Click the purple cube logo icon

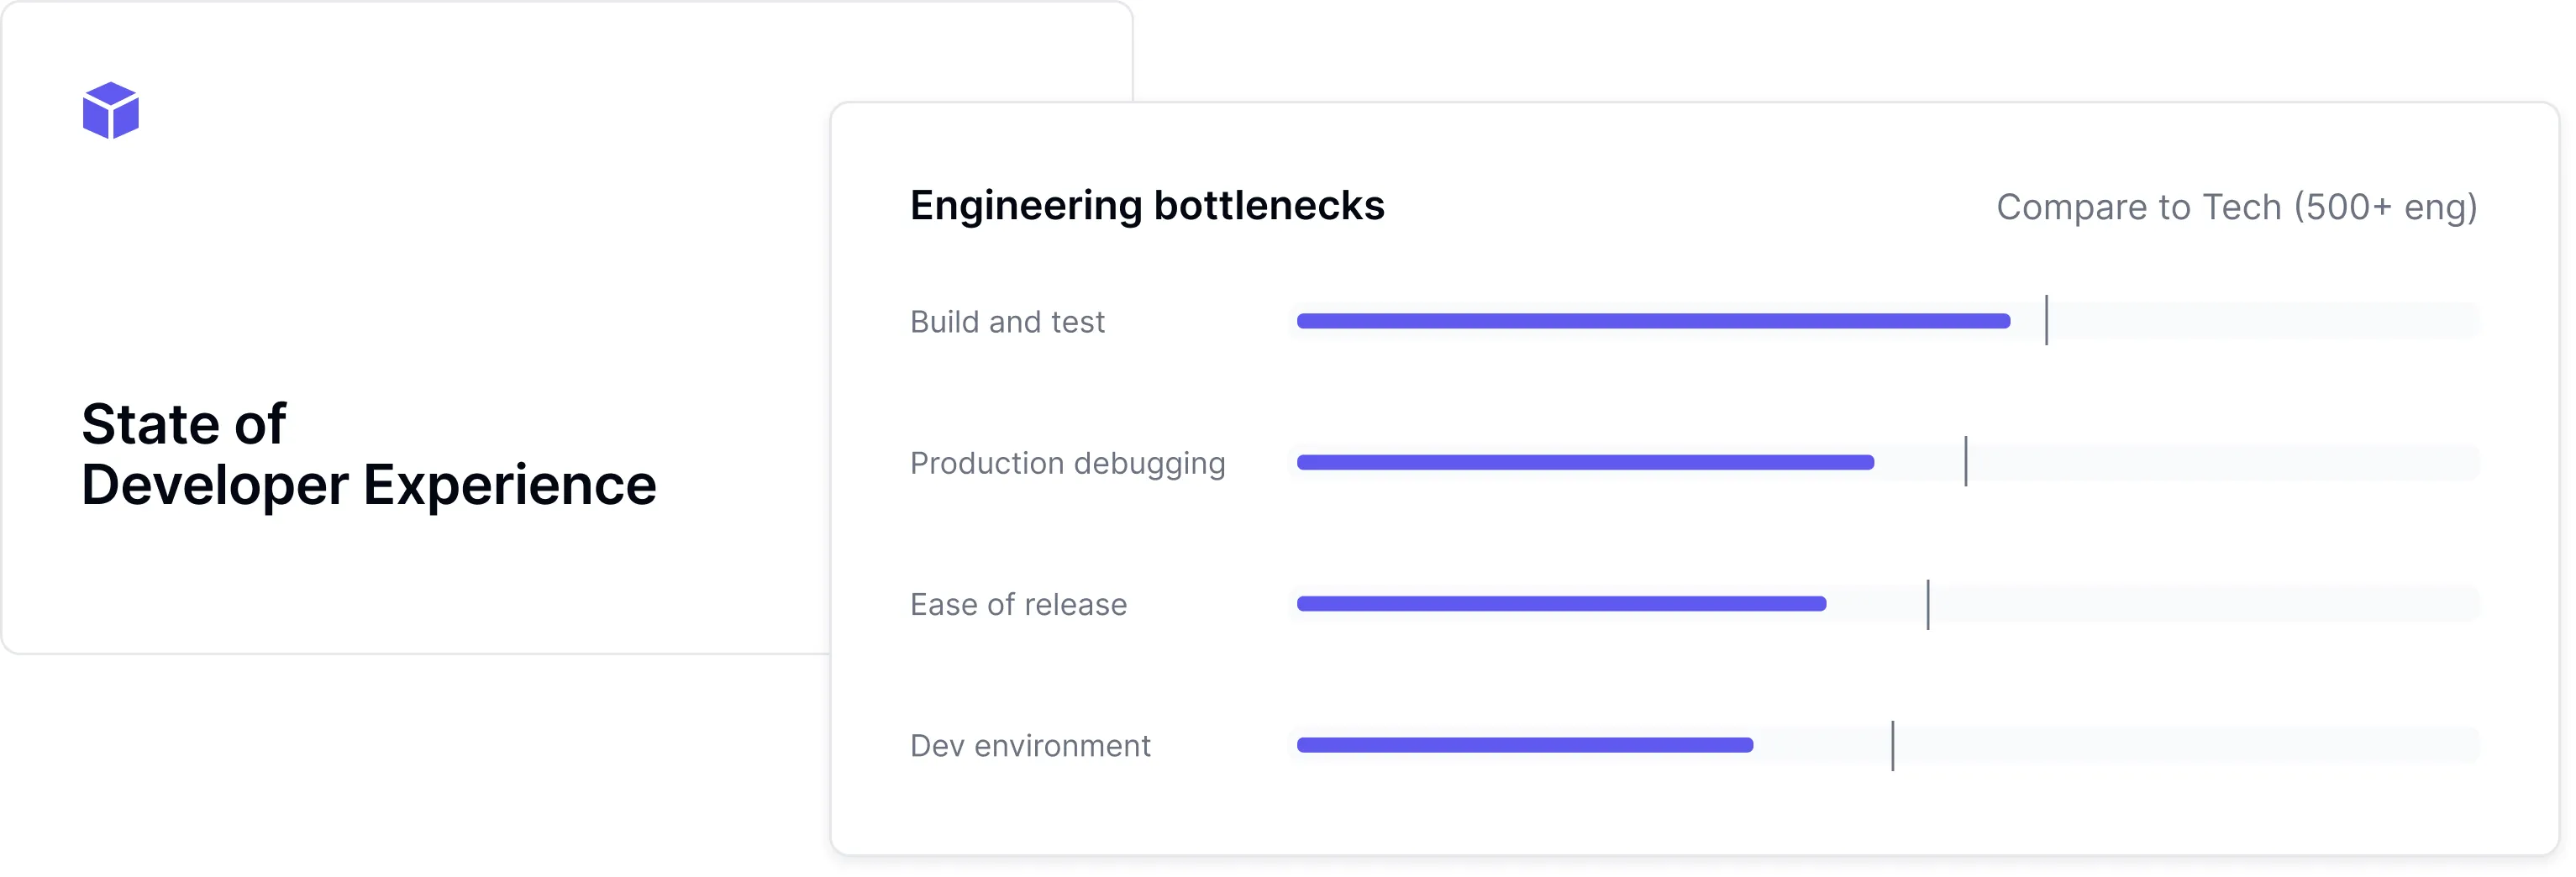point(110,110)
